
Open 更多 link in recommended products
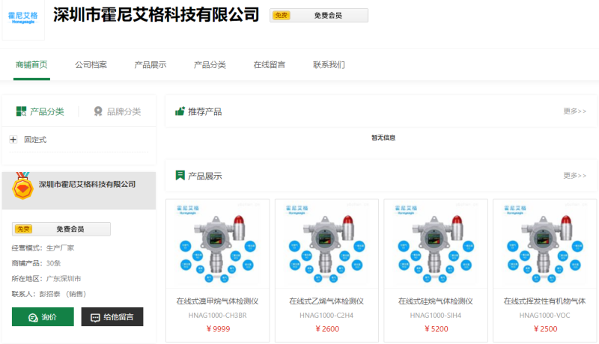[574, 111]
